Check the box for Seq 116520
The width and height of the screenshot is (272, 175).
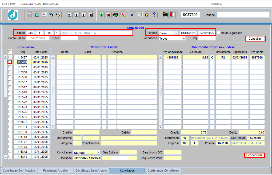coord(10,97)
